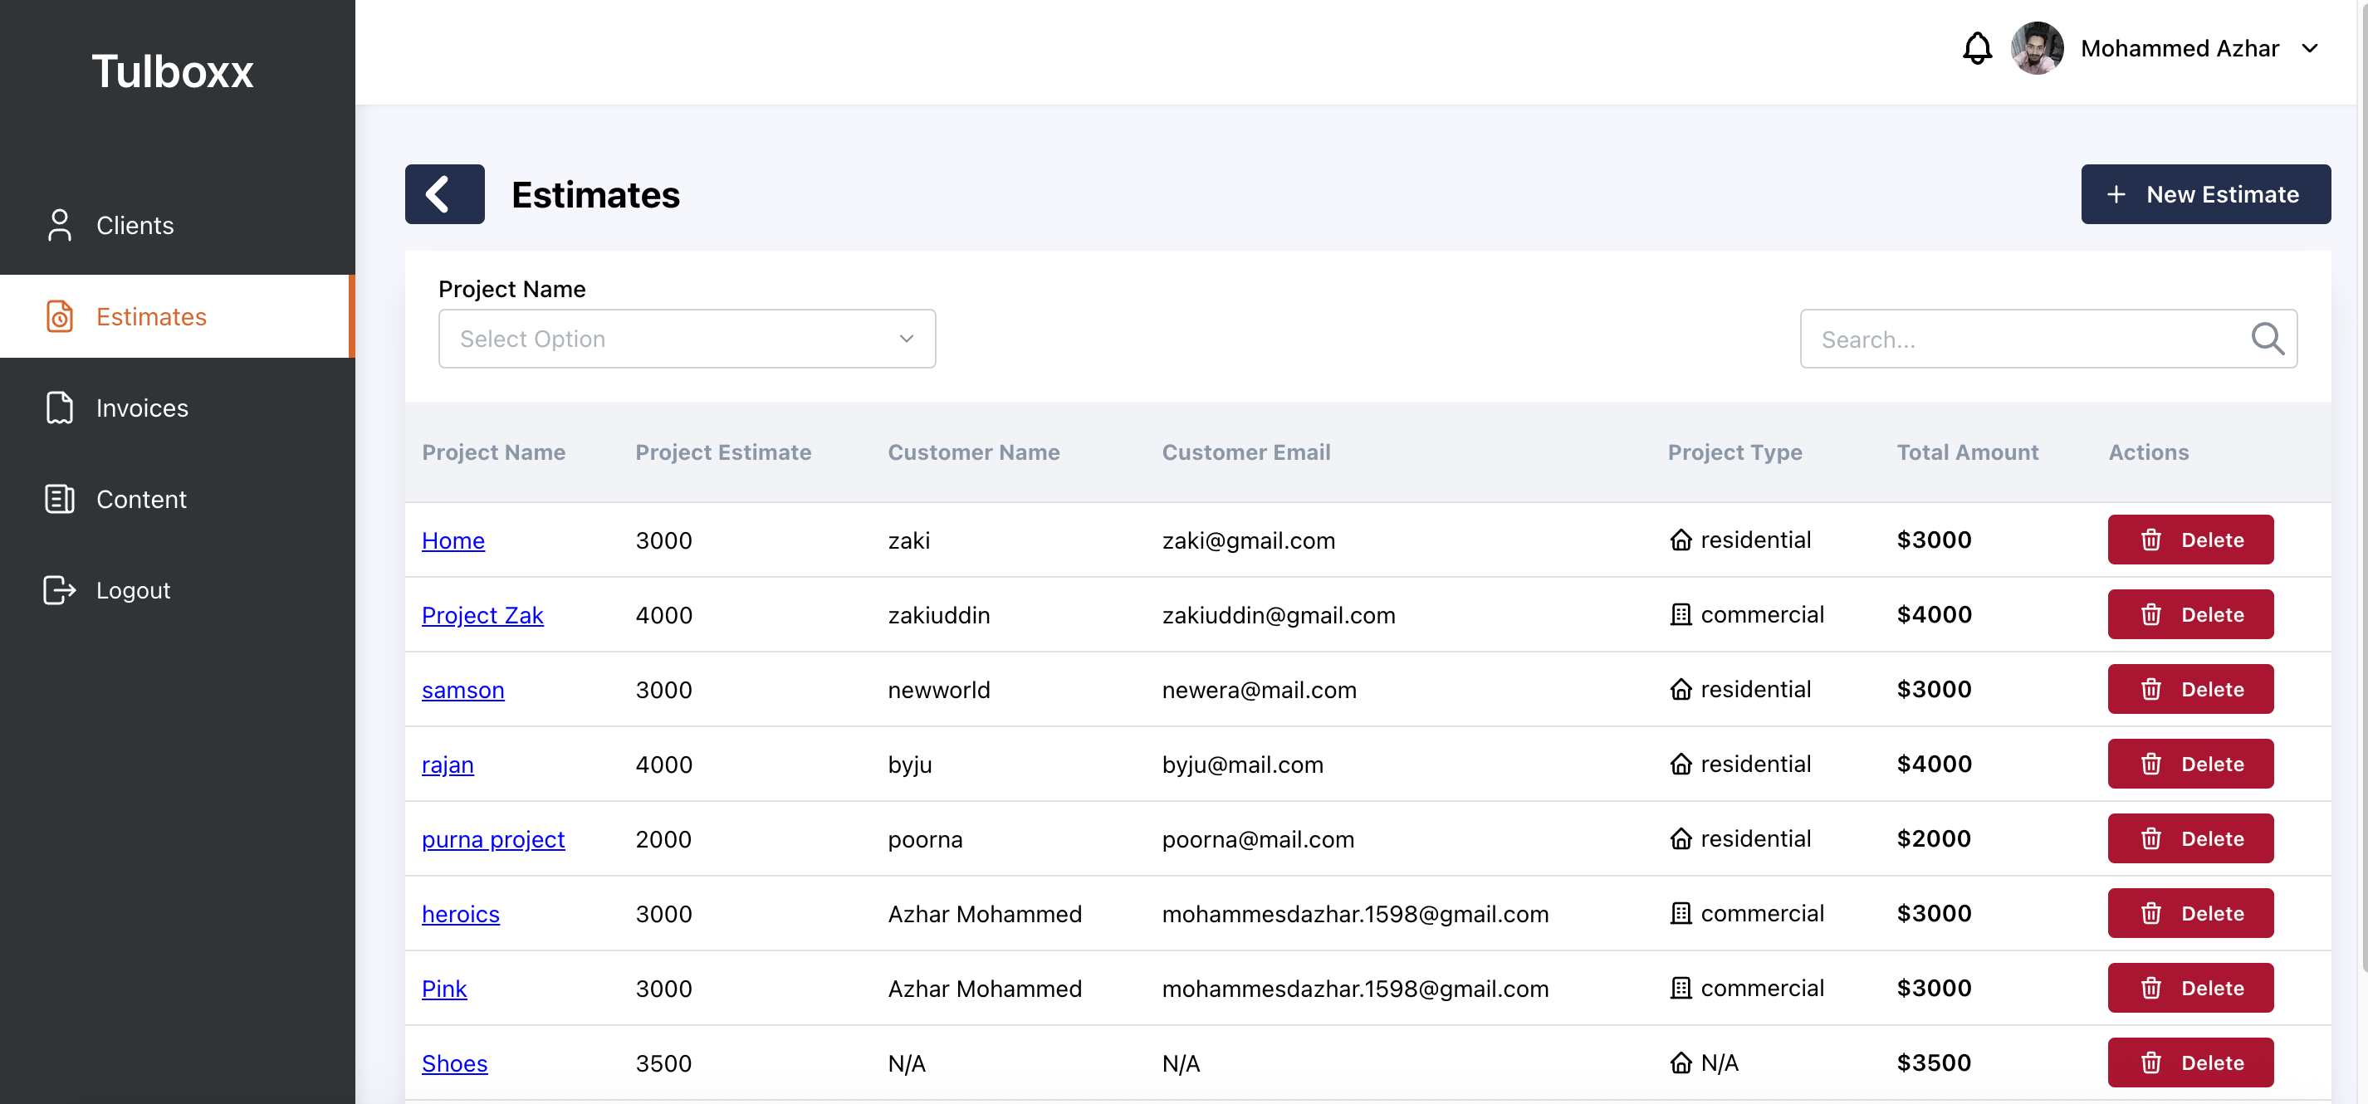Click the Estimates document icon
The height and width of the screenshot is (1104, 2368).
[x=60, y=316]
